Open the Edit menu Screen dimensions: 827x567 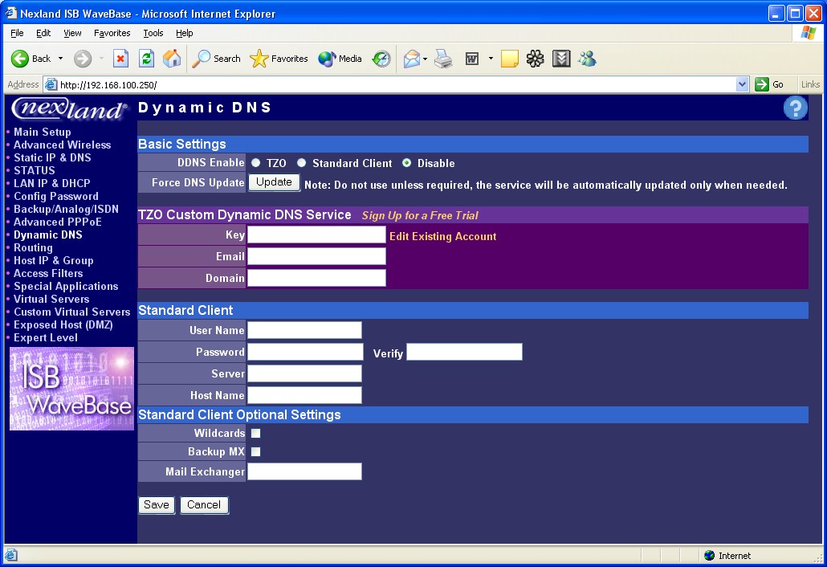tap(43, 33)
